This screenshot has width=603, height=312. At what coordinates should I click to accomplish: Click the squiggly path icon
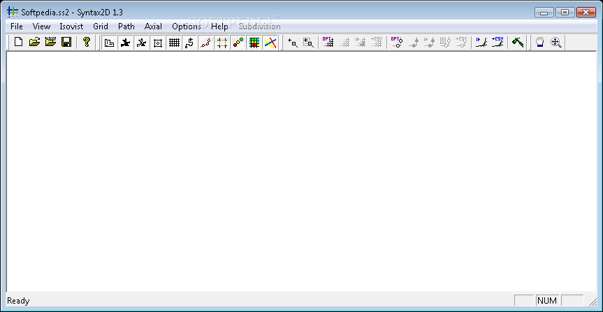[190, 43]
